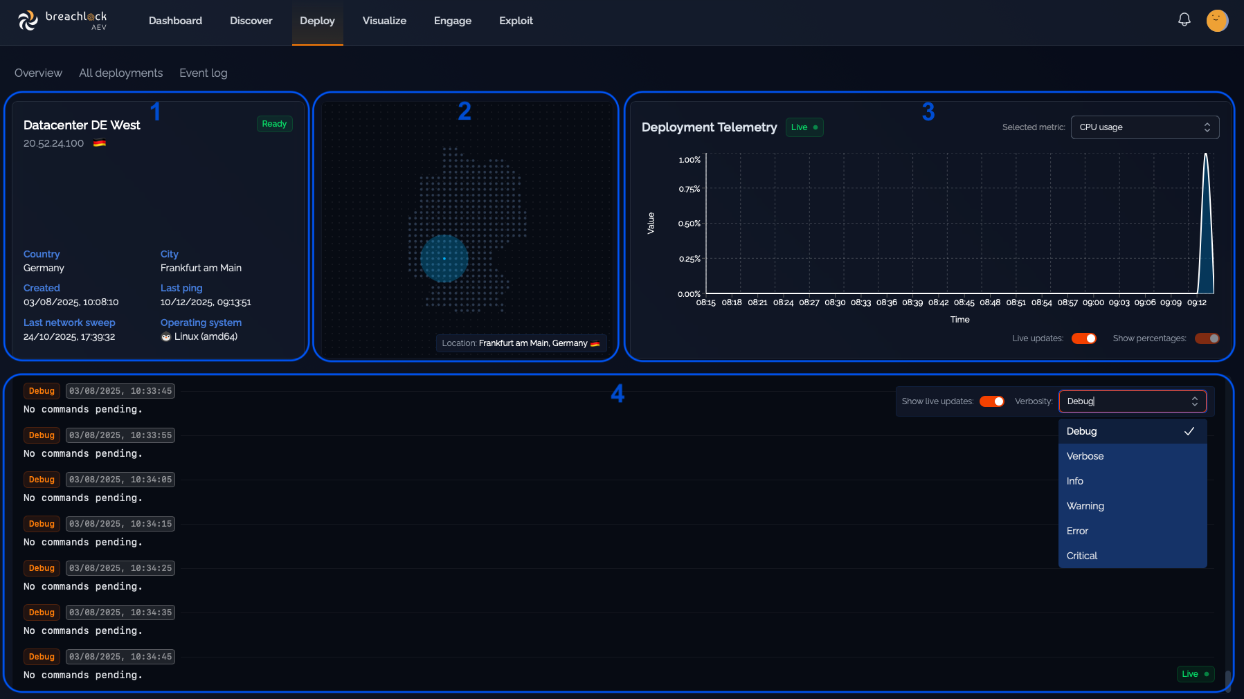Click the Datacenter DE West title
Image resolution: width=1244 pixels, height=699 pixels.
click(82, 125)
